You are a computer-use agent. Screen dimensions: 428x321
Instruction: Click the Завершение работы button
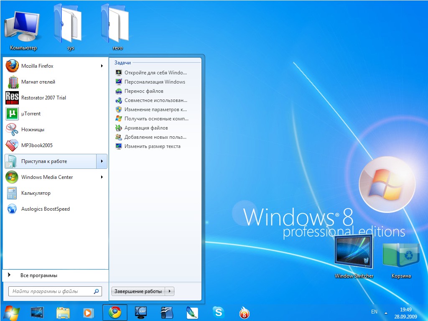[138, 291]
